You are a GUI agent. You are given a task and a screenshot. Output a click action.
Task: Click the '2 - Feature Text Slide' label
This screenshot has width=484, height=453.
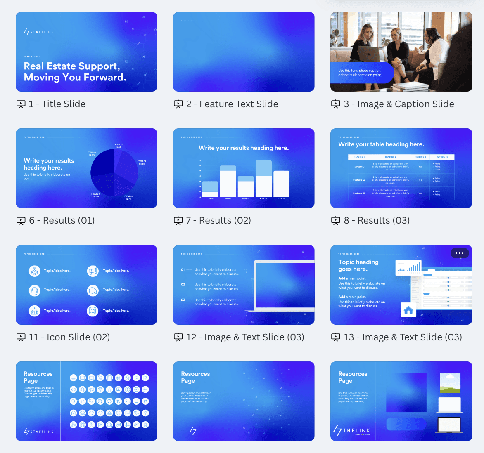[x=232, y=104]
